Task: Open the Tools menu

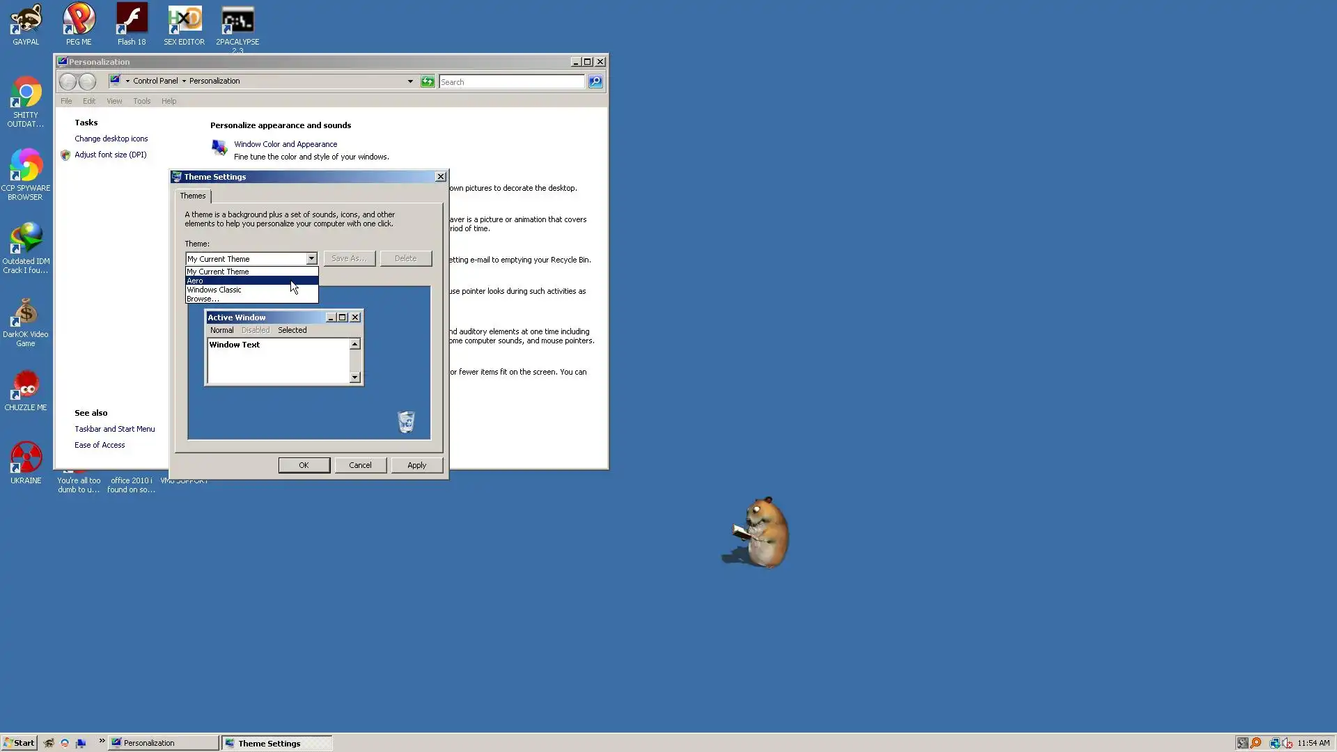Action: coord(141,101)
